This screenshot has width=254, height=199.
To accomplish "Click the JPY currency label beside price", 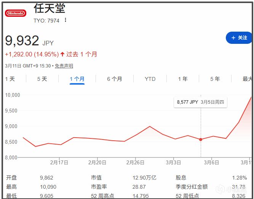I will (48, 43).
